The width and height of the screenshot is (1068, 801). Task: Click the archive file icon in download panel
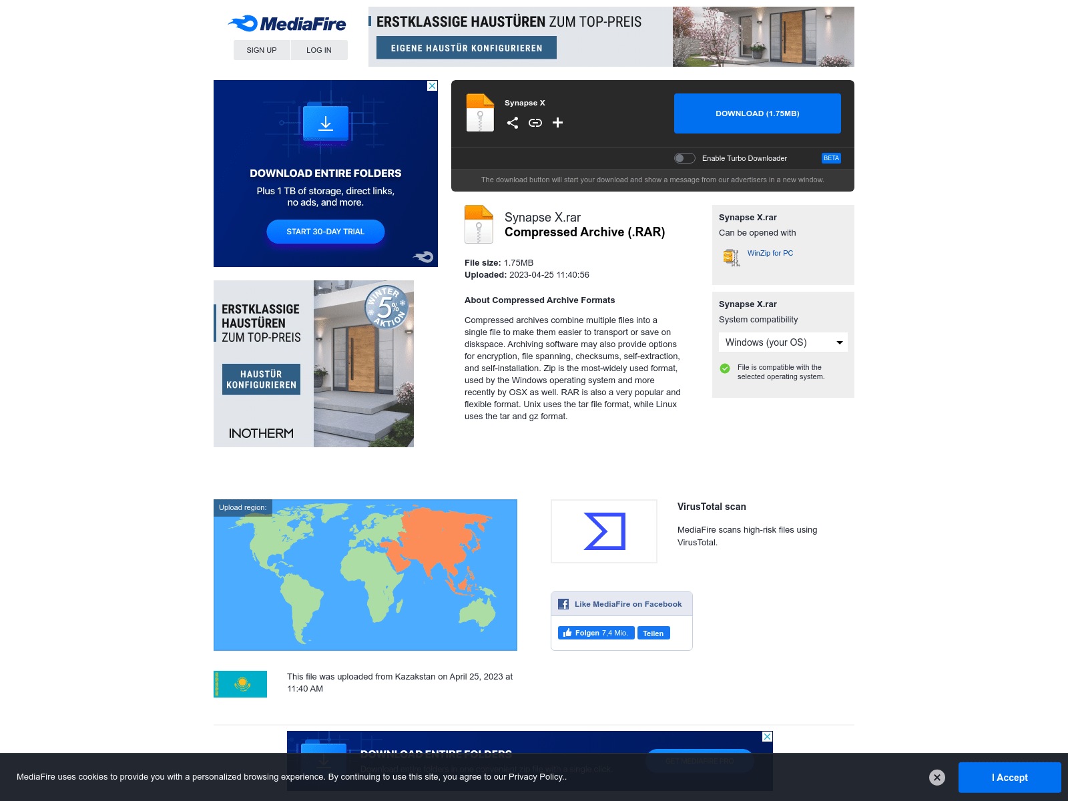[x=480, y=112]
